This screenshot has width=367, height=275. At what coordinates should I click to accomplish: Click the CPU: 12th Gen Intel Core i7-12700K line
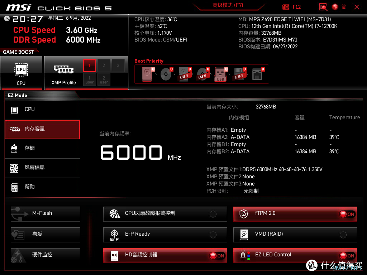point(288,26)
